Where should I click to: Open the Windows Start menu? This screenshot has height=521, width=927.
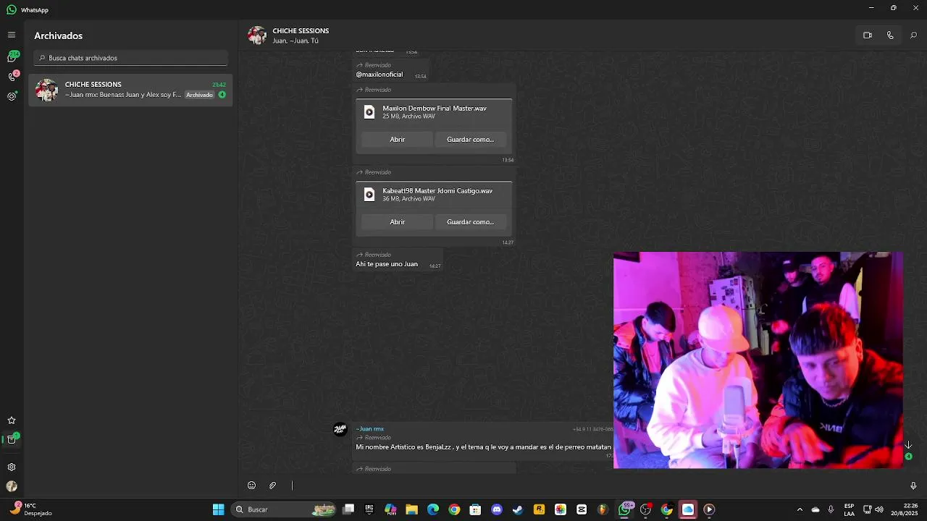pyautogui.click(x=218, y=510)
